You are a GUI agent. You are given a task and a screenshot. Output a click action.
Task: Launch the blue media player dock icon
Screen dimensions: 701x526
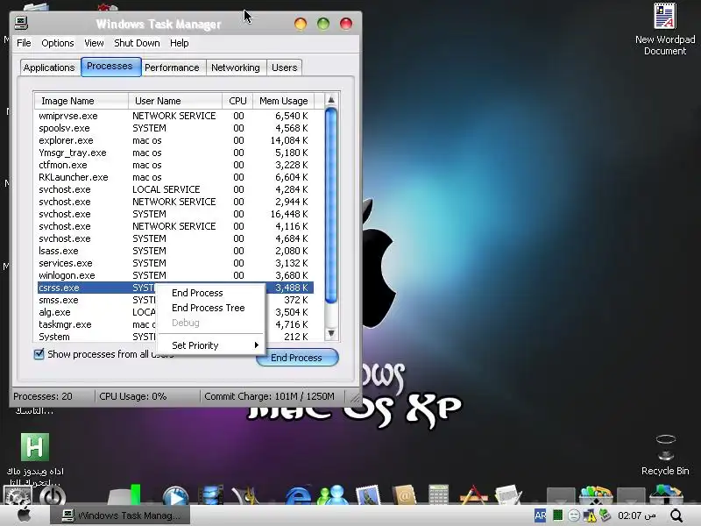(x=175, y=496)
